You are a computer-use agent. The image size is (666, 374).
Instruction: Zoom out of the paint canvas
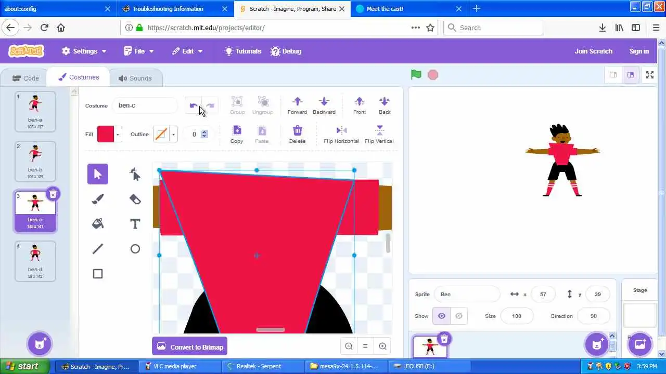pyautogui.click(x=349, y=346)
